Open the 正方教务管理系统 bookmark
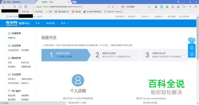This screenshot has height=105, width=199. [x=93, y=12]
